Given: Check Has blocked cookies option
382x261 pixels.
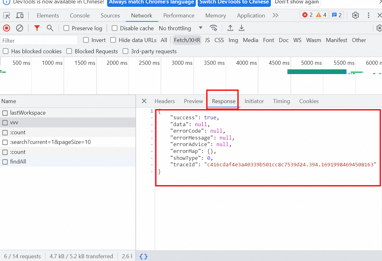Looking at the screenshot, I should 6,51.
